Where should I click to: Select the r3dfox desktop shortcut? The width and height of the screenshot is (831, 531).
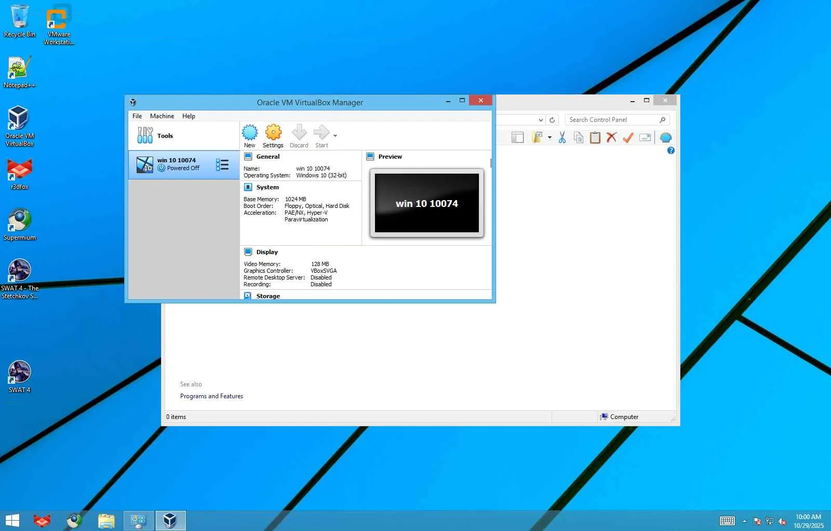tap(20, 174)
